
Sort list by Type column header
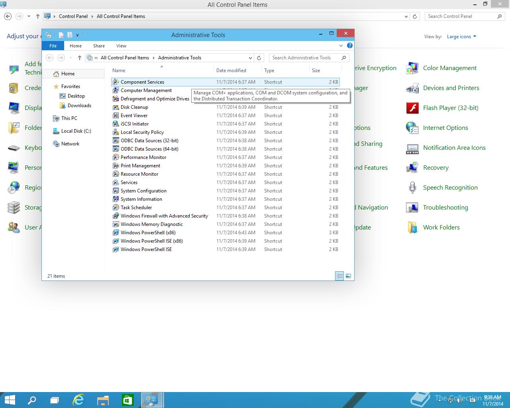(x=285, y=71)
